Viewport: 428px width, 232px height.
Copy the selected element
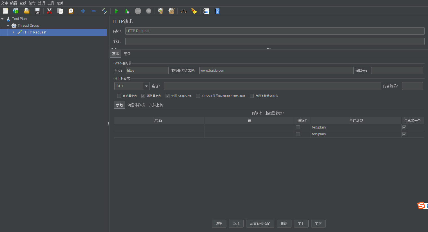(x=60, y=11)
